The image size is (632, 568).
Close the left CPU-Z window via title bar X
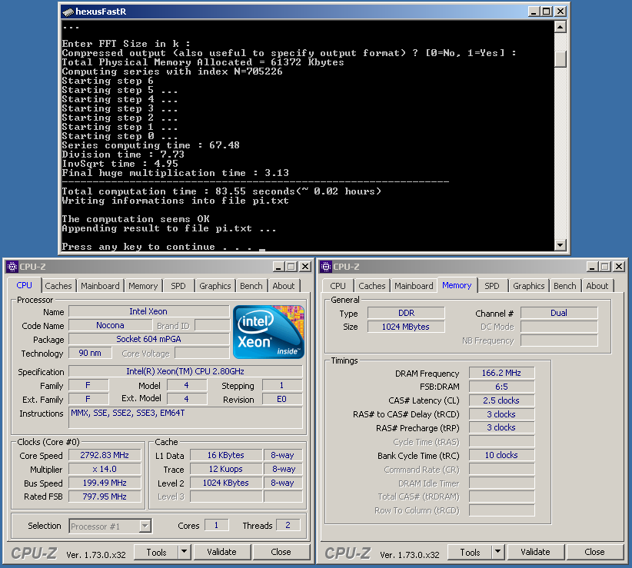point(305,267)
